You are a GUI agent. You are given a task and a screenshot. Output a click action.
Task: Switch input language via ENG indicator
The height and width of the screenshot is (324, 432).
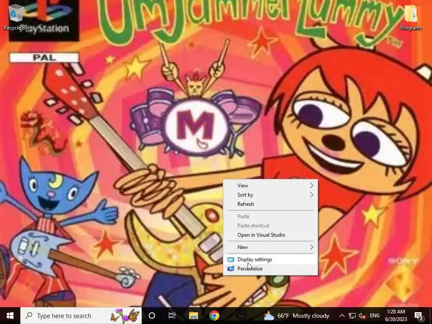point(375,316)
